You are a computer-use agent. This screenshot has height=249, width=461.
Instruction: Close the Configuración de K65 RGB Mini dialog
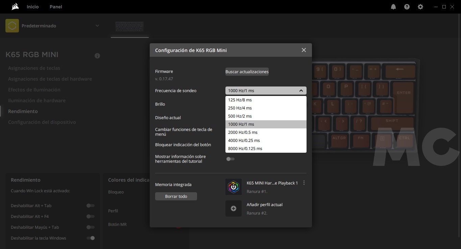click(x=304, y=50)
